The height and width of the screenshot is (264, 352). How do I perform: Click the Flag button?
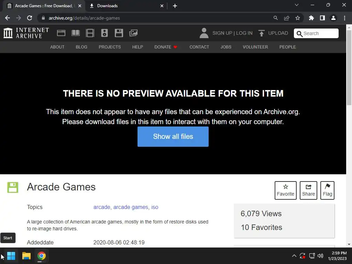(327, 190)
